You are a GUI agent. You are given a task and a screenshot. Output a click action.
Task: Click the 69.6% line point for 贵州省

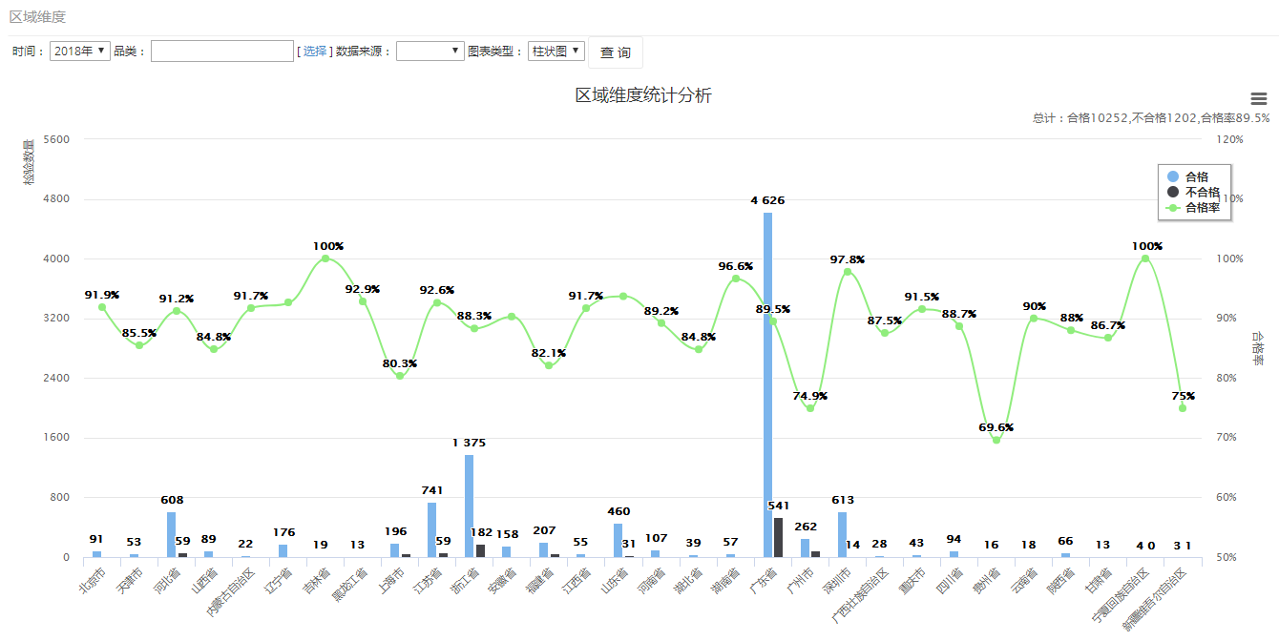(996, 440)
